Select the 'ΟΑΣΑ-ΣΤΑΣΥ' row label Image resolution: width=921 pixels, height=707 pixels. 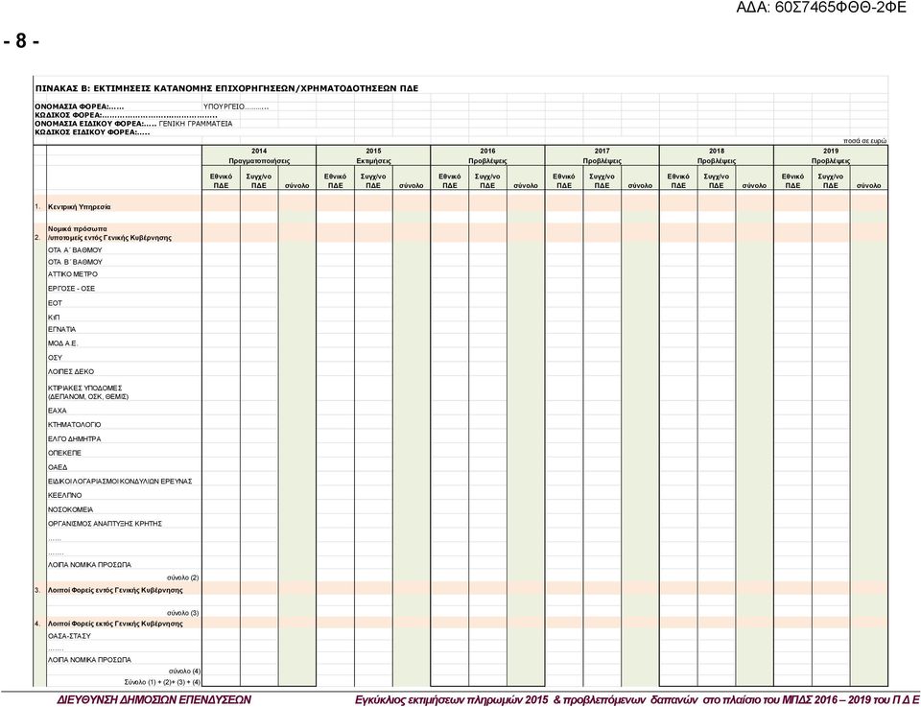(x=69, y=636)
